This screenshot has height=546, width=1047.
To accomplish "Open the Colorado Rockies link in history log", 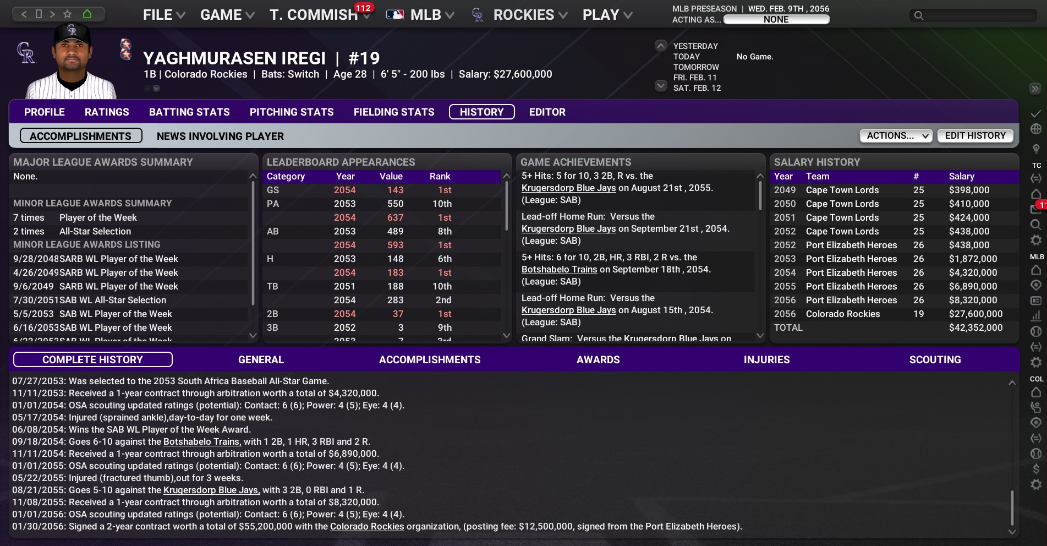I will [367, 527].
